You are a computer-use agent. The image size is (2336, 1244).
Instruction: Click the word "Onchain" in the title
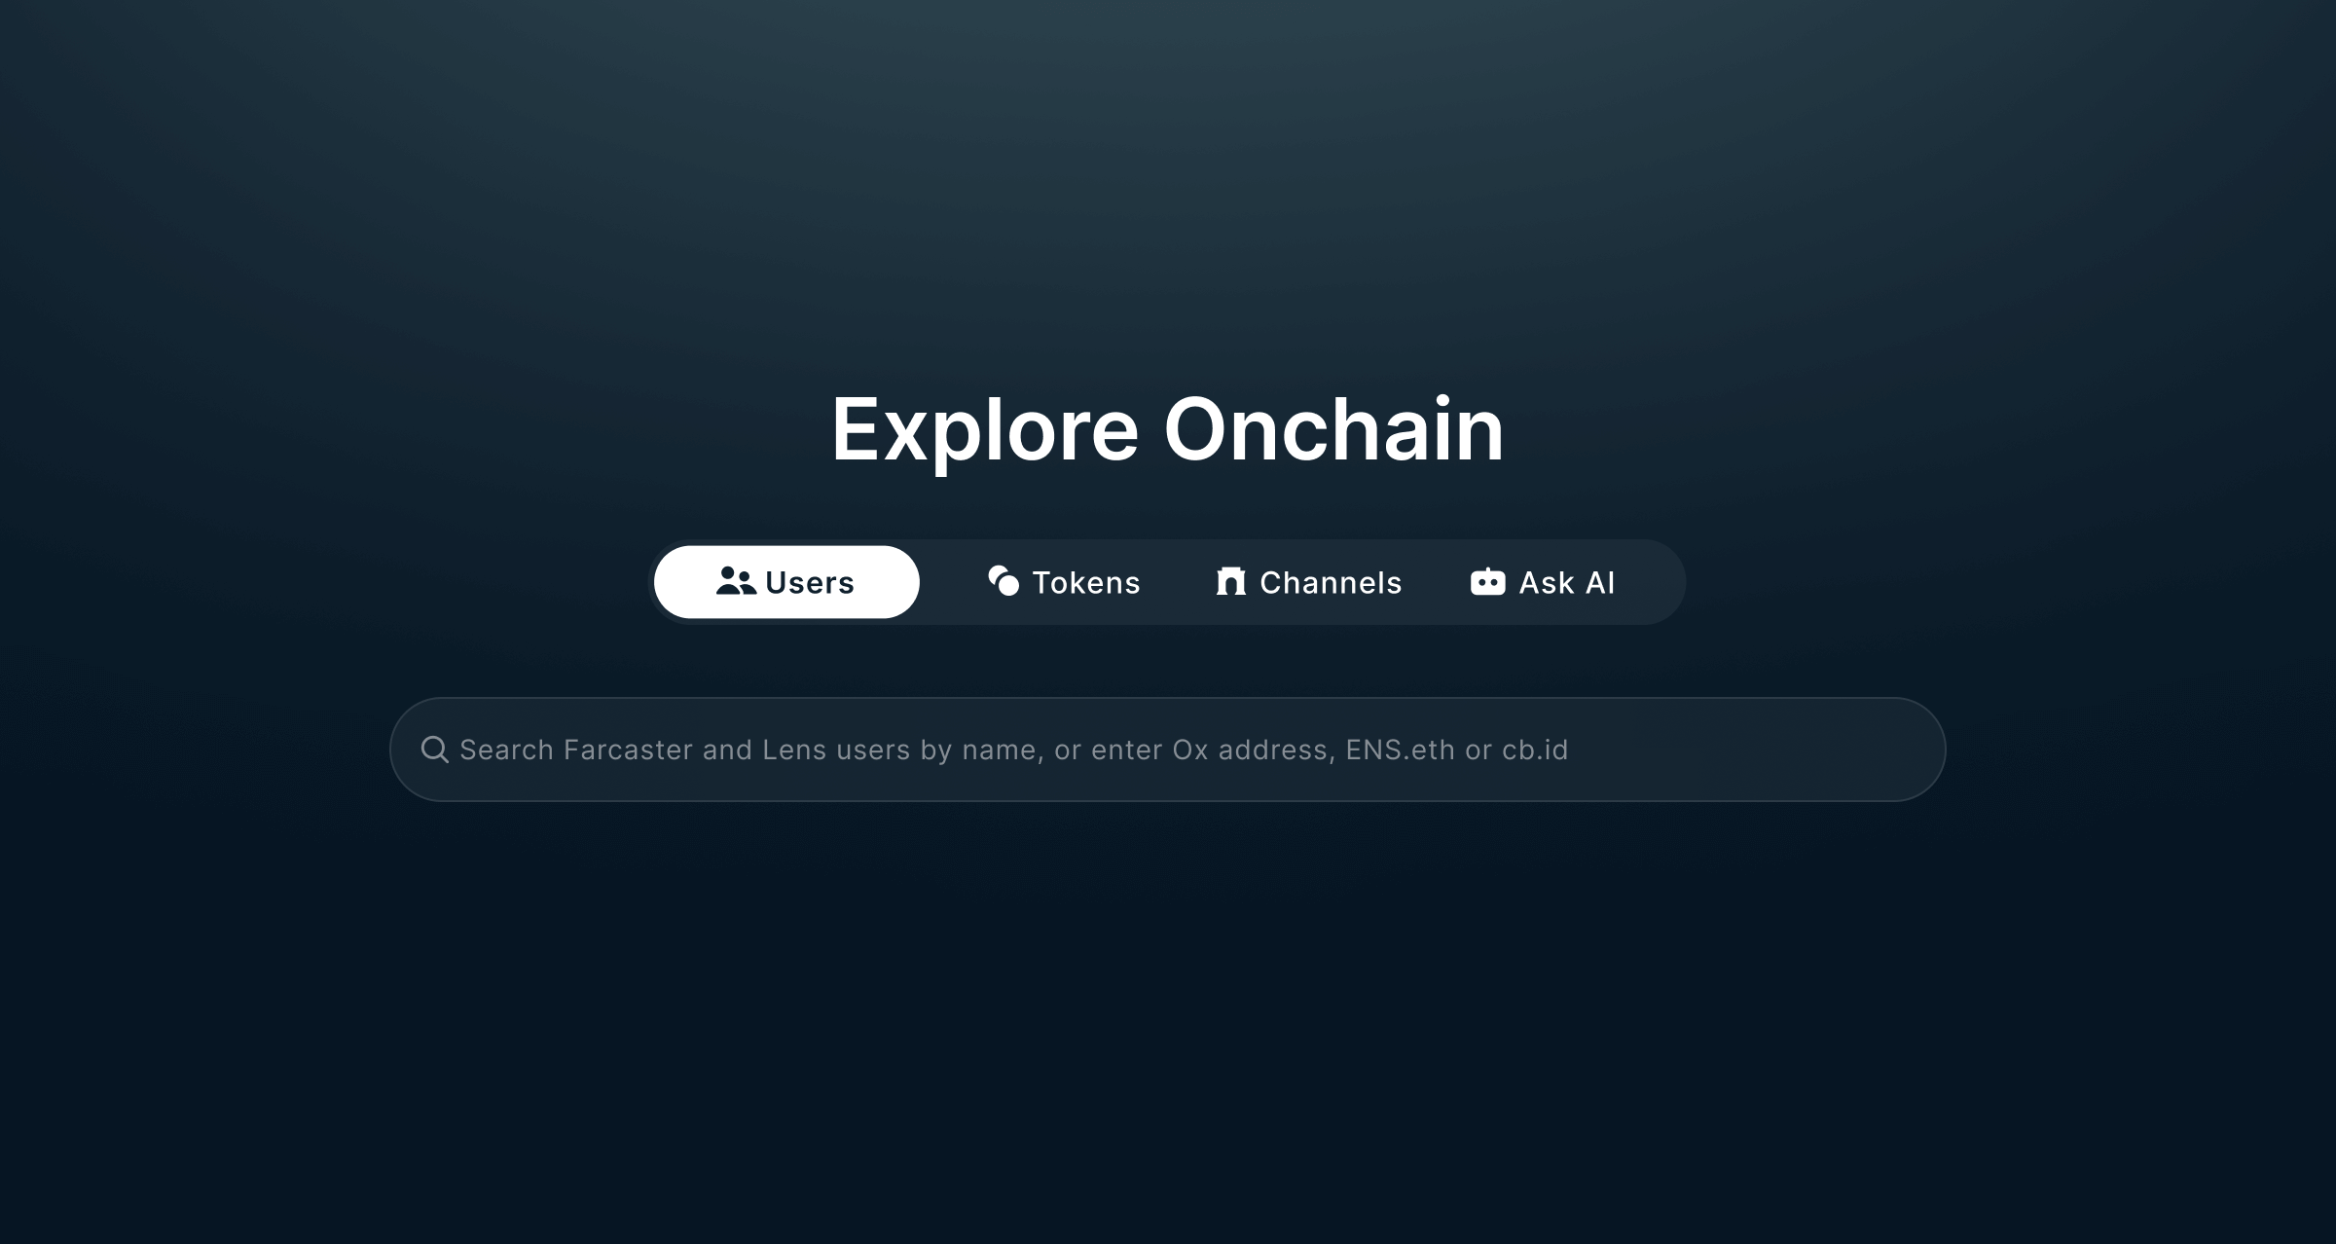click(x=1333, y=428)
